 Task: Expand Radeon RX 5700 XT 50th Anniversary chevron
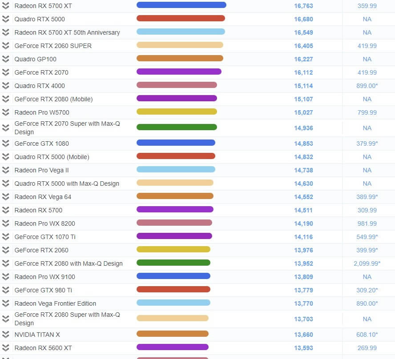[x=5, y=32]
